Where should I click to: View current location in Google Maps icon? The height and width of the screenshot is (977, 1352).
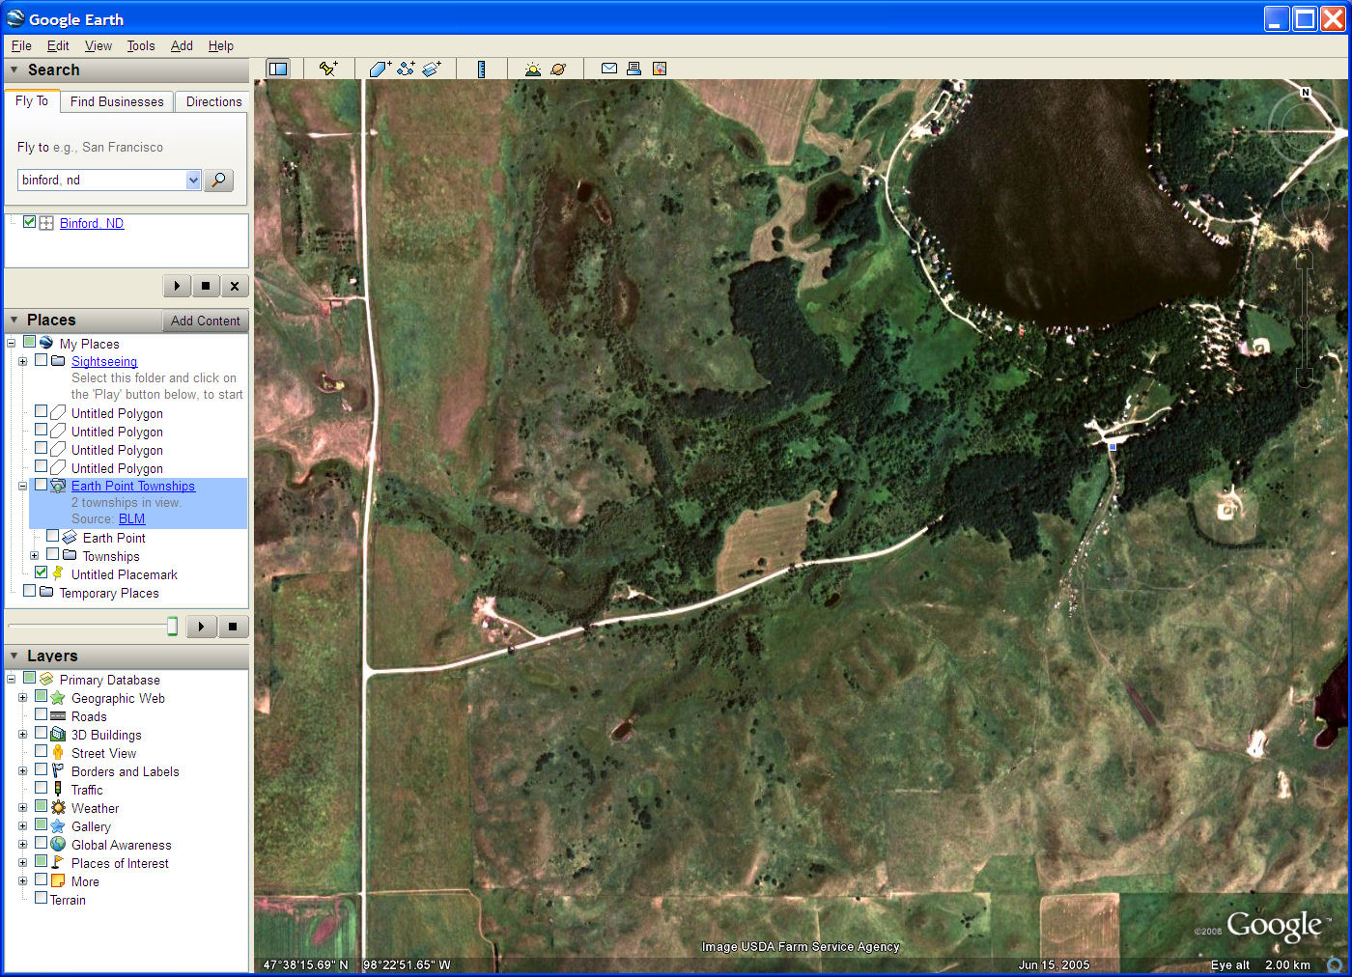click(x=660, y=69)
